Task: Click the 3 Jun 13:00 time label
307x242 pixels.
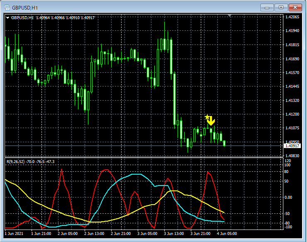Action: (x=174, y=234)
